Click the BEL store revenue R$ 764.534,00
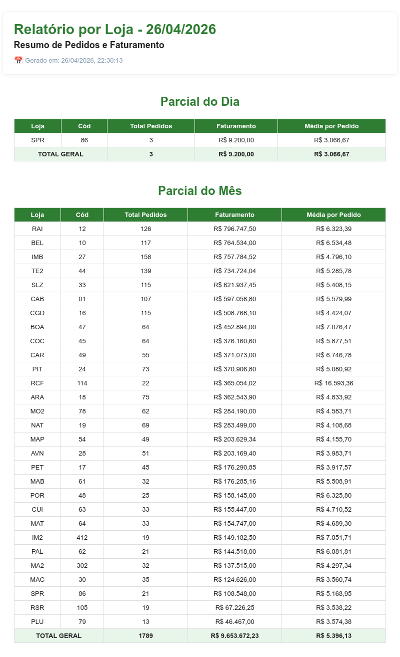Viewport: 400px width, 657px height. coord(234,243)
